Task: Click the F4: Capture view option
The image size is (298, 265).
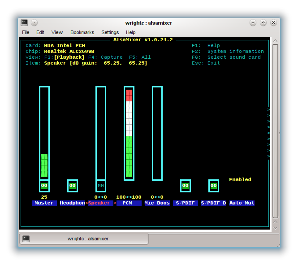Action: [x=105, y=57]
